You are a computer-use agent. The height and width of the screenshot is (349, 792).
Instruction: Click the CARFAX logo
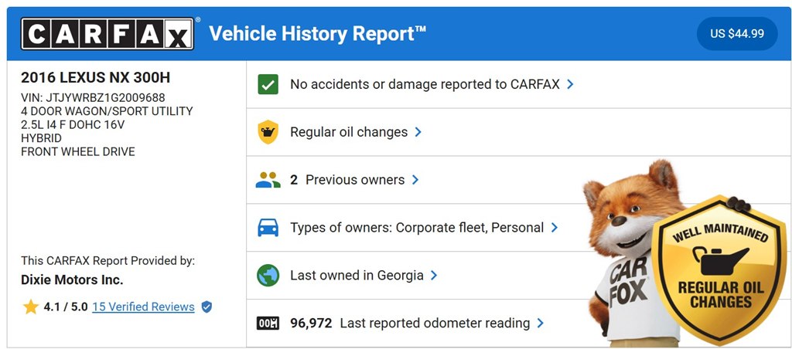click(x=107, y=34)
